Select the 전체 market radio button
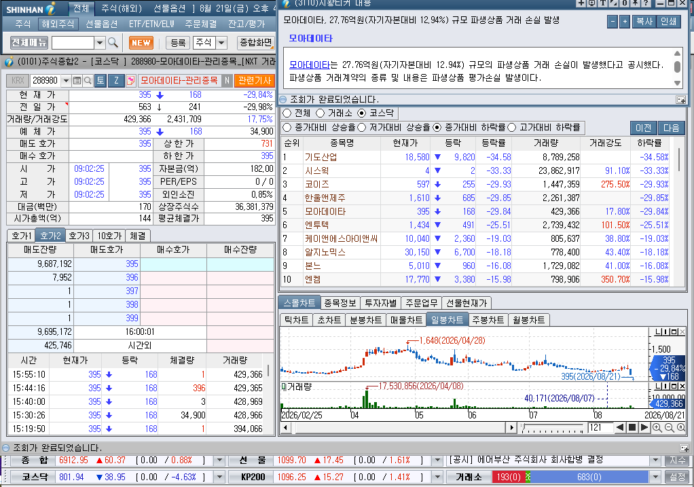 tap(287, 113)
